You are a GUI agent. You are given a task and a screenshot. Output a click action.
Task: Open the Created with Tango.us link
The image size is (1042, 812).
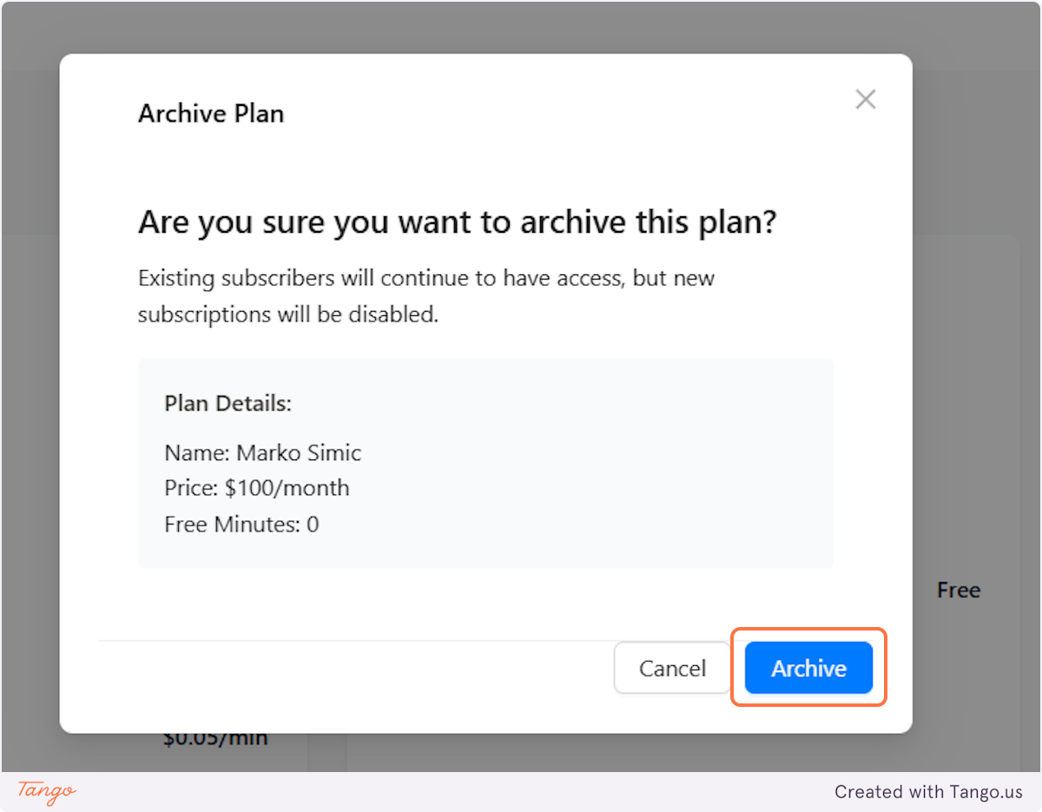[x=928, y=792]
